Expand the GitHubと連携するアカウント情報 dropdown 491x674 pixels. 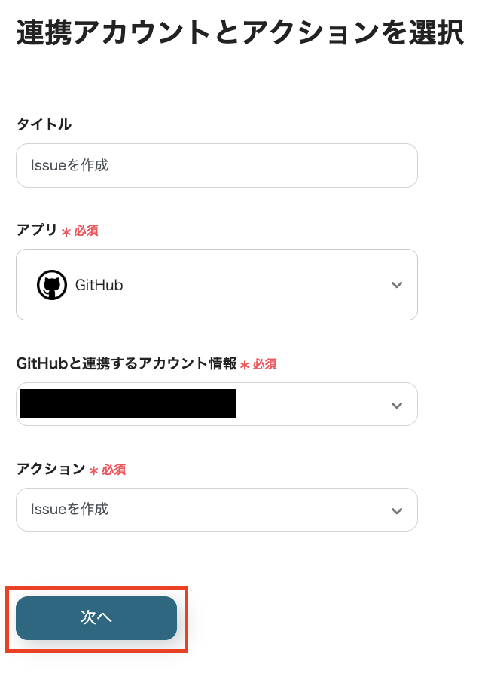[x=217, y=404]
